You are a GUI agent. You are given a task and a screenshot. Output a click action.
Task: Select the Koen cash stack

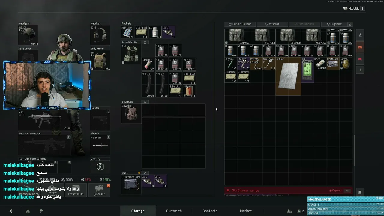click(x=320, y=64)
